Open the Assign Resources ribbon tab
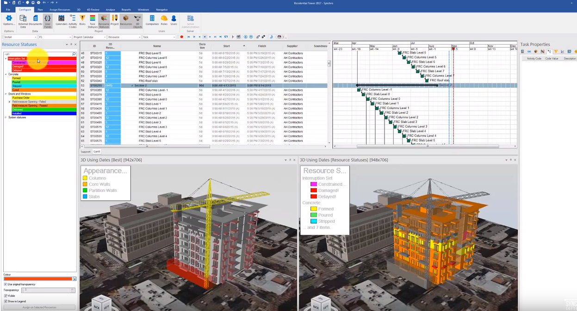The width and height of the screenshot is (577, 311). (59, 9)
